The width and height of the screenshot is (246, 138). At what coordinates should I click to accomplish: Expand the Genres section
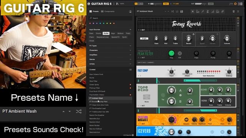(x=130, y=59)
